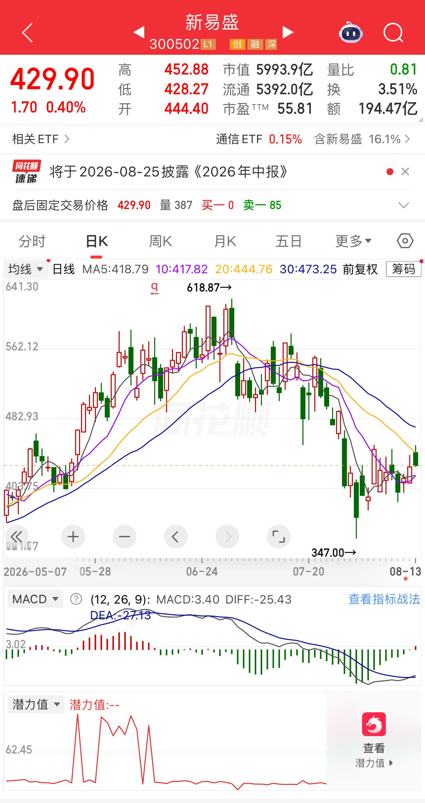This screenshot has height=803, width=425.
Task: Switch to previous stock with left triangle
Action: [139, 32]
